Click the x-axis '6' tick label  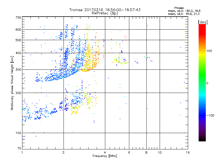pyautogui.click(x=129, y=152)
